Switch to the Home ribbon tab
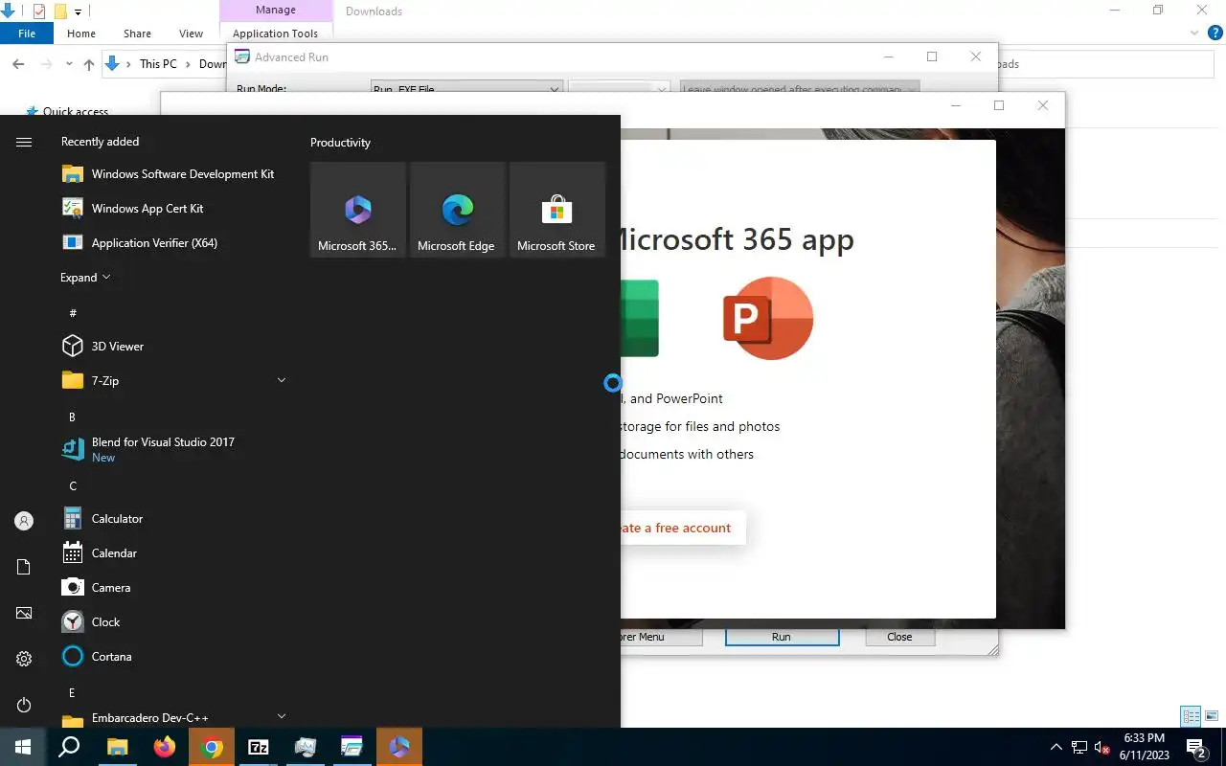Screen dimensions: 1226x766 [x=81, y=34]
